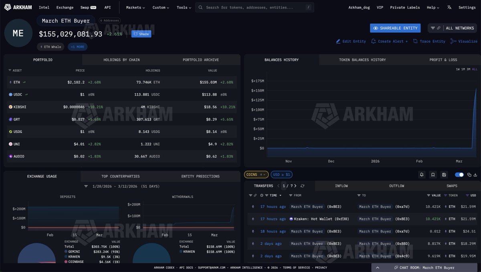This screenshot has width=481, height=272.
Task: Open the Help dropdown menu
Action: tap(433, 7)
